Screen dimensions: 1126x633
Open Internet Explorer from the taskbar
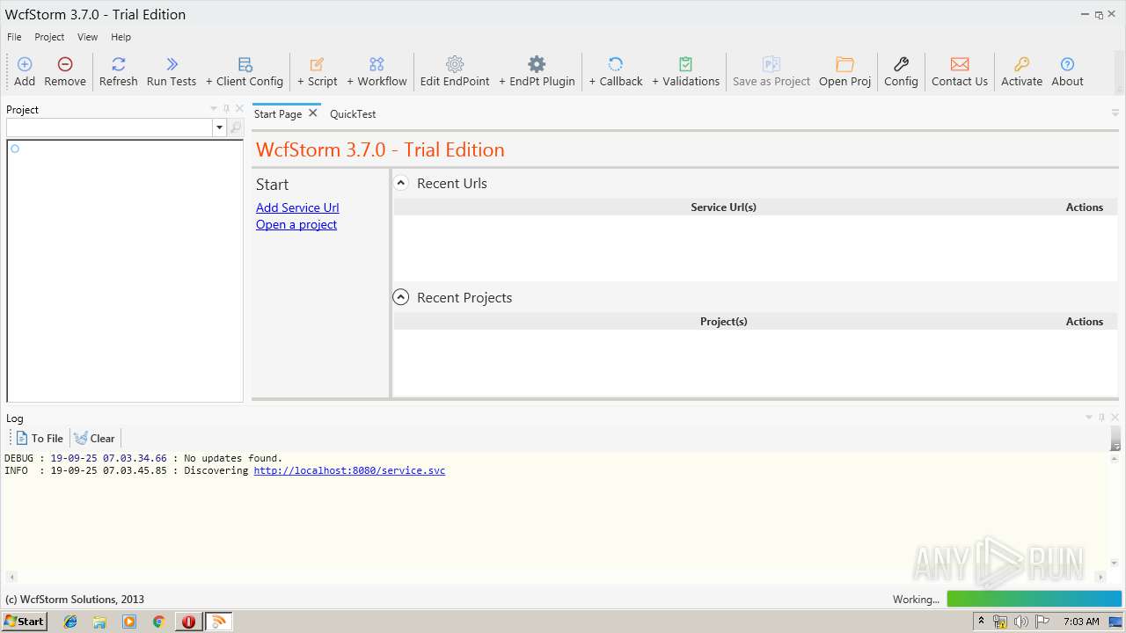coord(70,622)
